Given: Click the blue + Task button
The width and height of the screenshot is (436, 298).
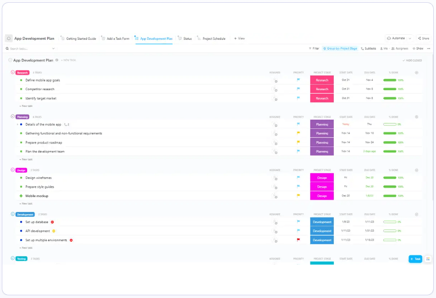Looking at the screenshot, I should (x=415, y=259).
